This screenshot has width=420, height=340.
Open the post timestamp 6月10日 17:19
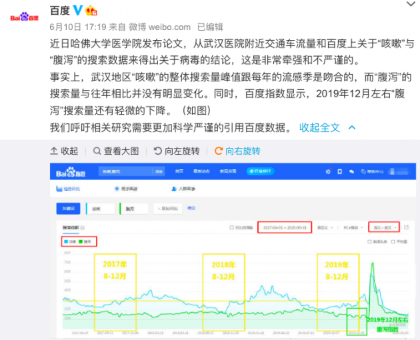coord(78,27)
